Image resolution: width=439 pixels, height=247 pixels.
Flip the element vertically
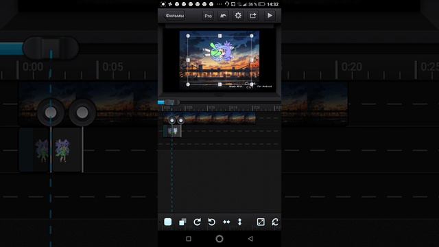click(239, 222)
